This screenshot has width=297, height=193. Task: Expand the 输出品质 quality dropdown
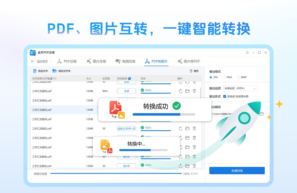click(240, 88)
